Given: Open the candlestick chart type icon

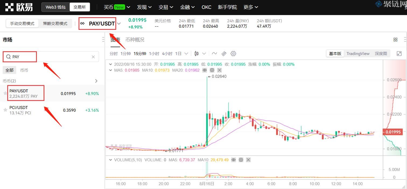Looking at the screenshot, I should pyautogui.click(x=197, y=53).
